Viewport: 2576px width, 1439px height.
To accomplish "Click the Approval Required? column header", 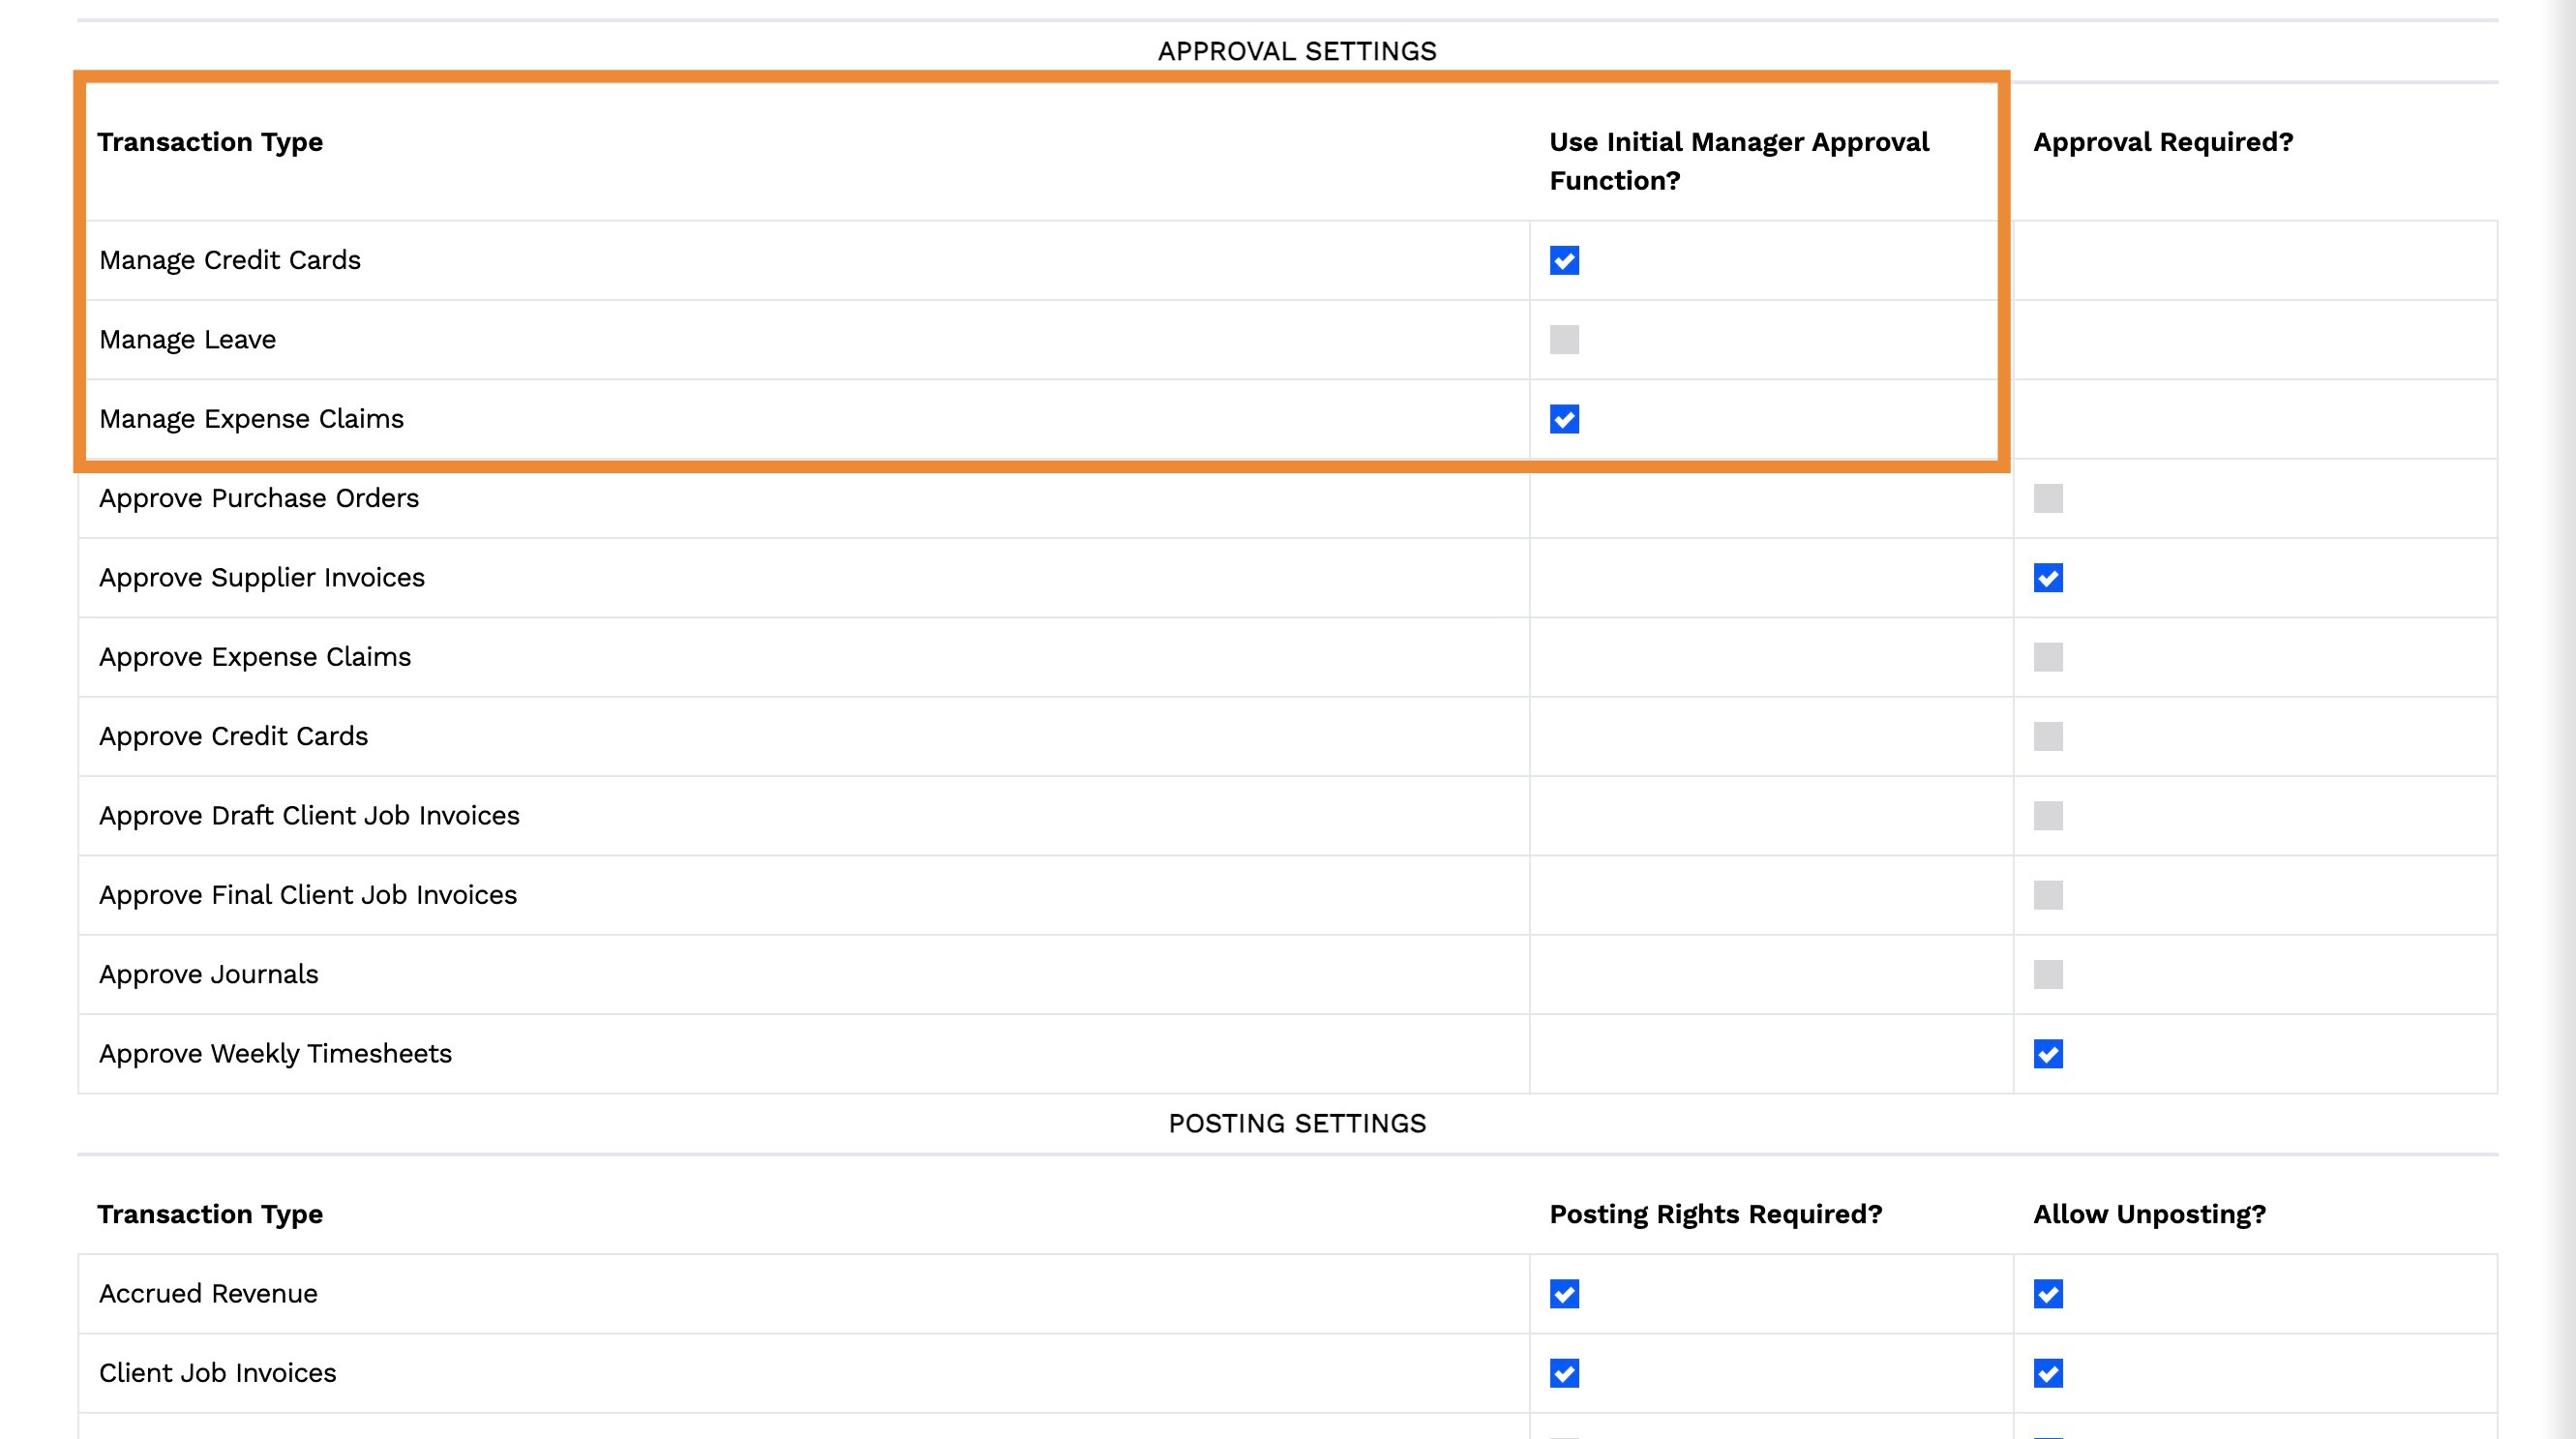I will point(2162,142).
